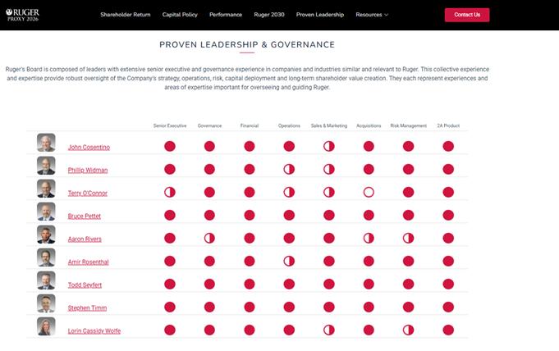Click Amir Rosenthal's half-filled Operations circle
This screenshot has width=559, height=351.
pyautogui.click(x=289, y=262)
